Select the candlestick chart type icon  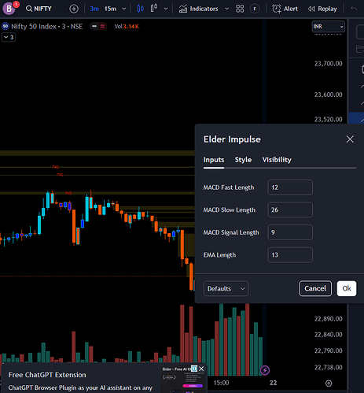(140, 9)
